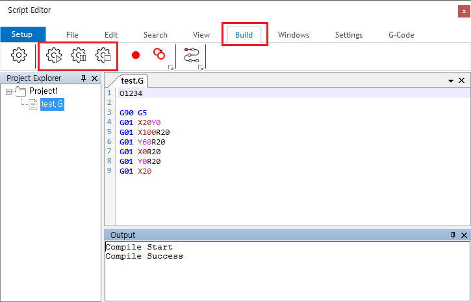This screenshot has height=302, width=471.
Task: Toggle pin on the Output panel
Action: 453,235
